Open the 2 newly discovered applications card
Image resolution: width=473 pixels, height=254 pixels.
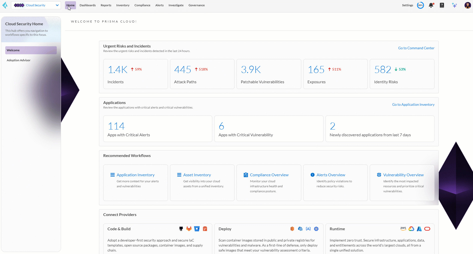tap(380, 129)
